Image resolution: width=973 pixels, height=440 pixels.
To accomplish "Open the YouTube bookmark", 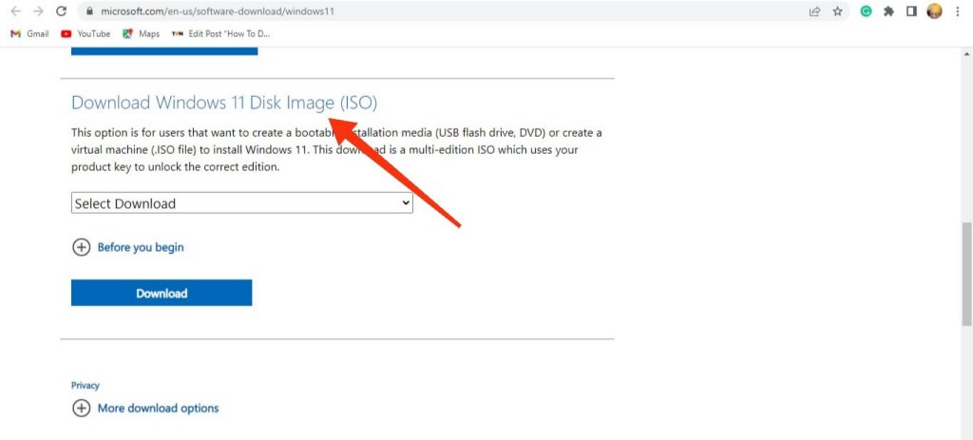I will 86,33.
